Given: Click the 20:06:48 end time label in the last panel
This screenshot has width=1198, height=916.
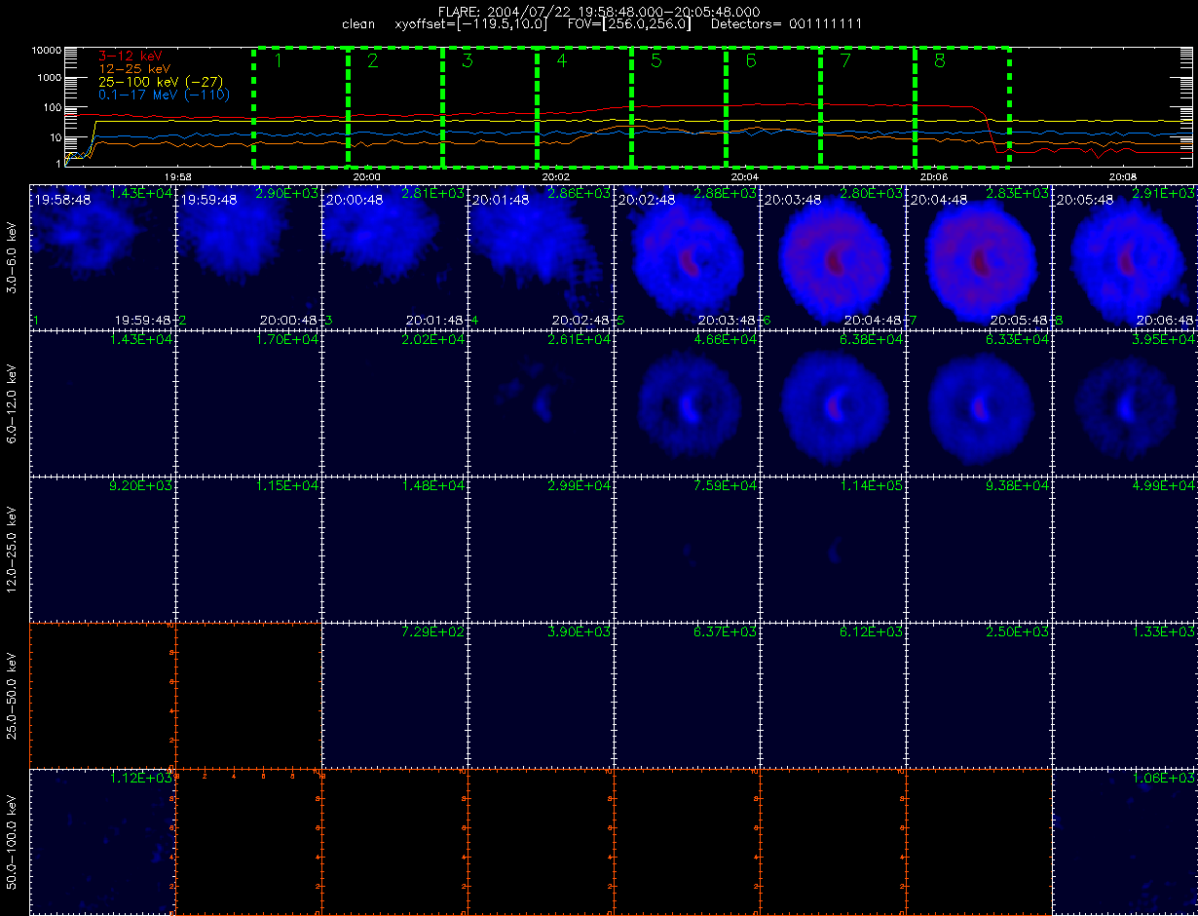Looking at the screenshot, I should pos(1166,320).
